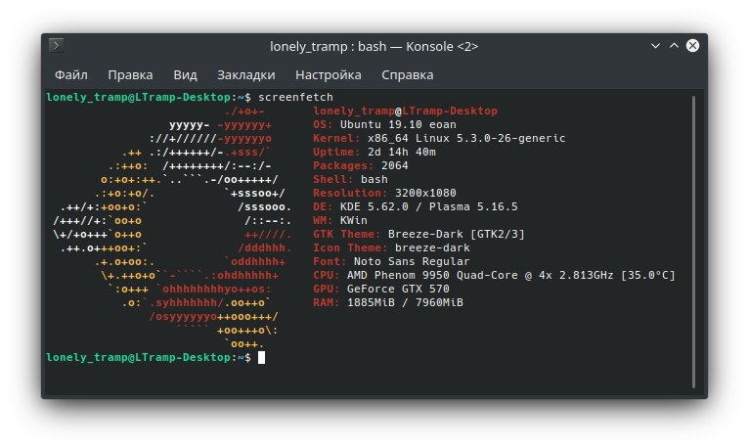The image size is (749, 448).
Task: Click the CPU text 'AMD Phenom 9950 Quad-Core'
Action: (x=432, y=276)
